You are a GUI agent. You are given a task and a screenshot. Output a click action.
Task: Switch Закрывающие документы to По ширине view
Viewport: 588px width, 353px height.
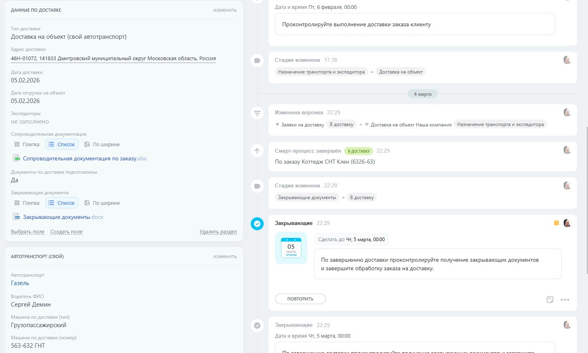102,203
